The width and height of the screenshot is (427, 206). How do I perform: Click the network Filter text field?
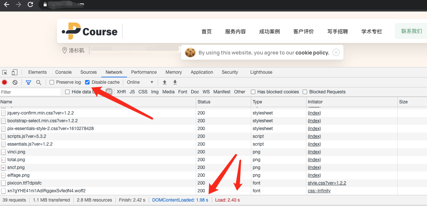click(30, 92)
